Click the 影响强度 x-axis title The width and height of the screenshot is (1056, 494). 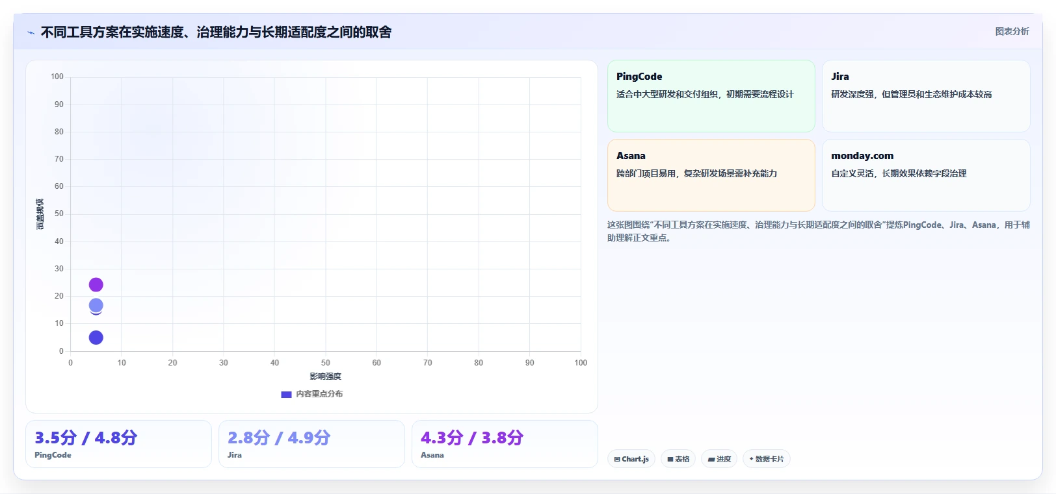coord(325,377)
